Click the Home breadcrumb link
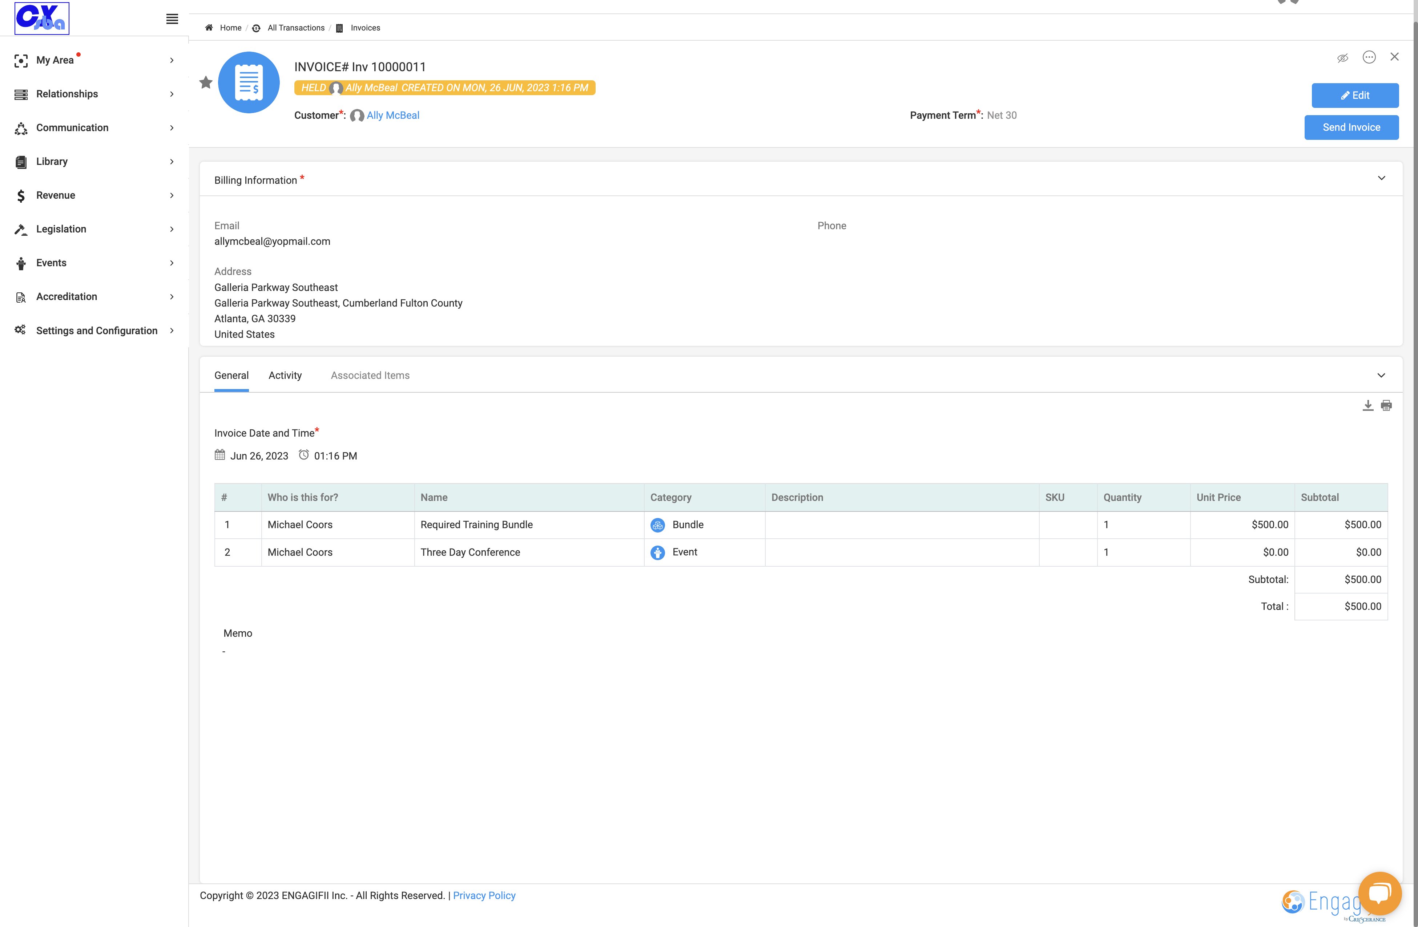 click(x=230, y=28)
